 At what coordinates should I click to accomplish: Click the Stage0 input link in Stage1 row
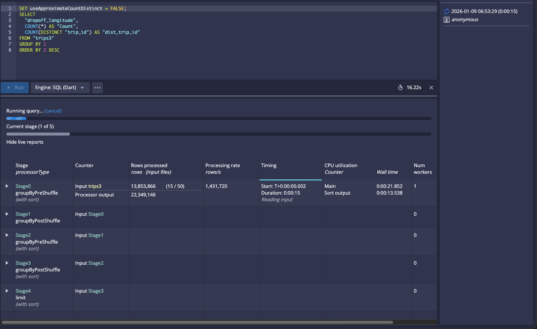96,214
